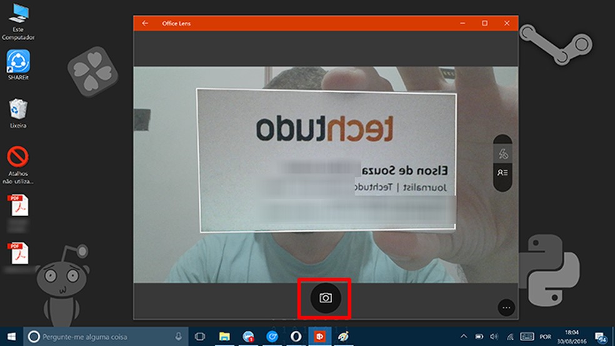
Task: Open the Windows Start menu
Action: pos(11,337)
